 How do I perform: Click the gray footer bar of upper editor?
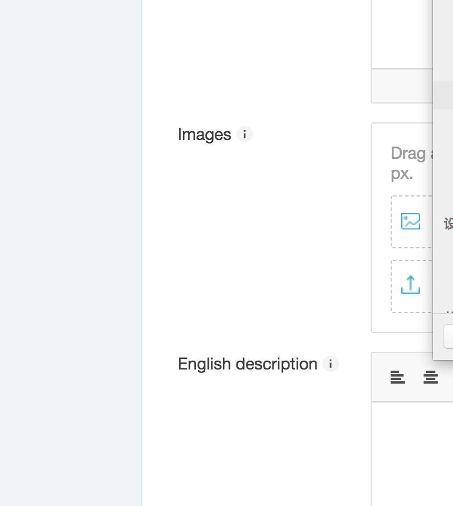coord(401,86)
